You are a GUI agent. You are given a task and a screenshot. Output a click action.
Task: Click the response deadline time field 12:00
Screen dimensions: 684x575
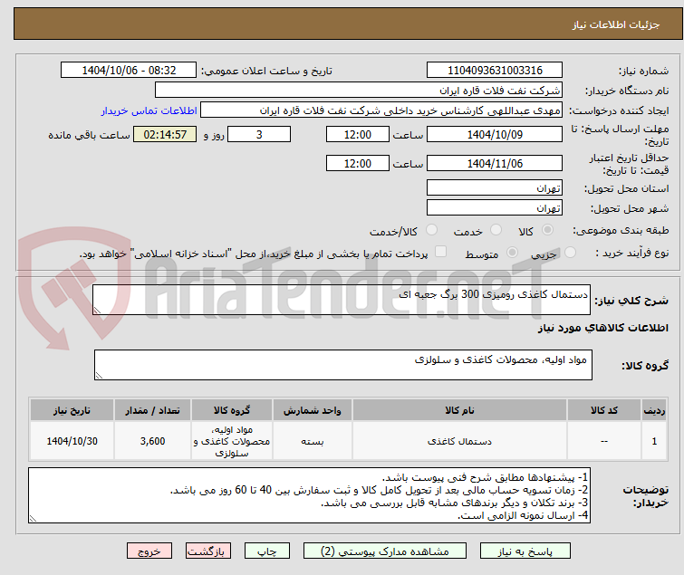(358, 134)
